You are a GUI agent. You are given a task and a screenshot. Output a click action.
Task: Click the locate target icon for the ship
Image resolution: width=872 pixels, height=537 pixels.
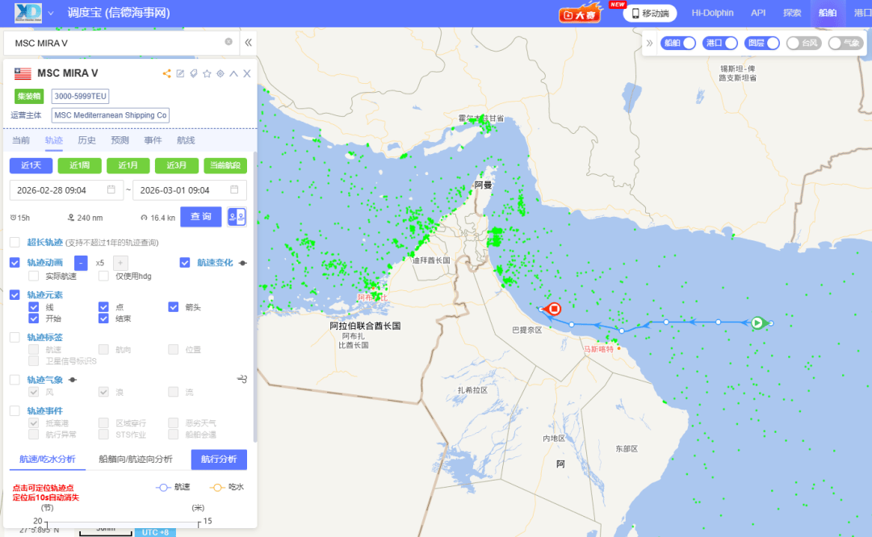pyautogui.click(x=220, y=73)
